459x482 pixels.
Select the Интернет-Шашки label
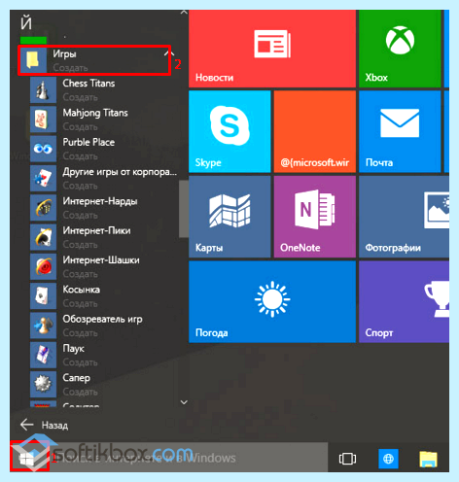[x=101, y=260]
